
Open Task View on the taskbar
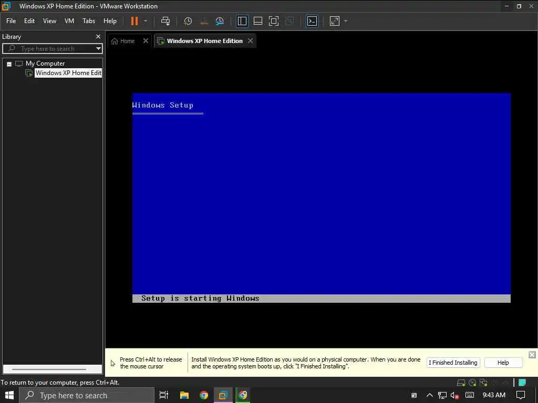(x=164, y=395)
